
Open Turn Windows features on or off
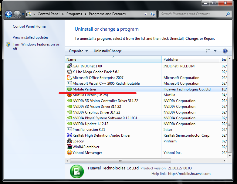[x=36, y=46]
